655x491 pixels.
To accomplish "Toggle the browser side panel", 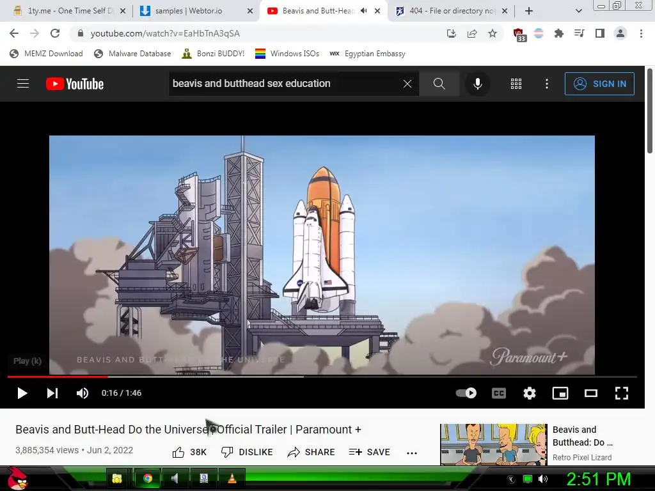I will point(600,33).
